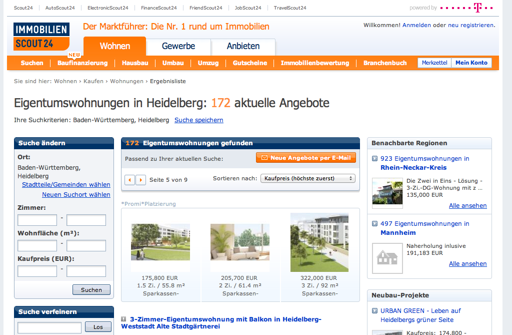The image size is (512, 335).
Task: Open Umzug menu item
Action: point(208,63)
